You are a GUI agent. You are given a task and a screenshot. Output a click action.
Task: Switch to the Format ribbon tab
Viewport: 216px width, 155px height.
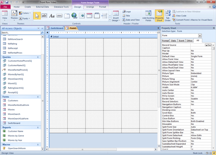(103, 7)
